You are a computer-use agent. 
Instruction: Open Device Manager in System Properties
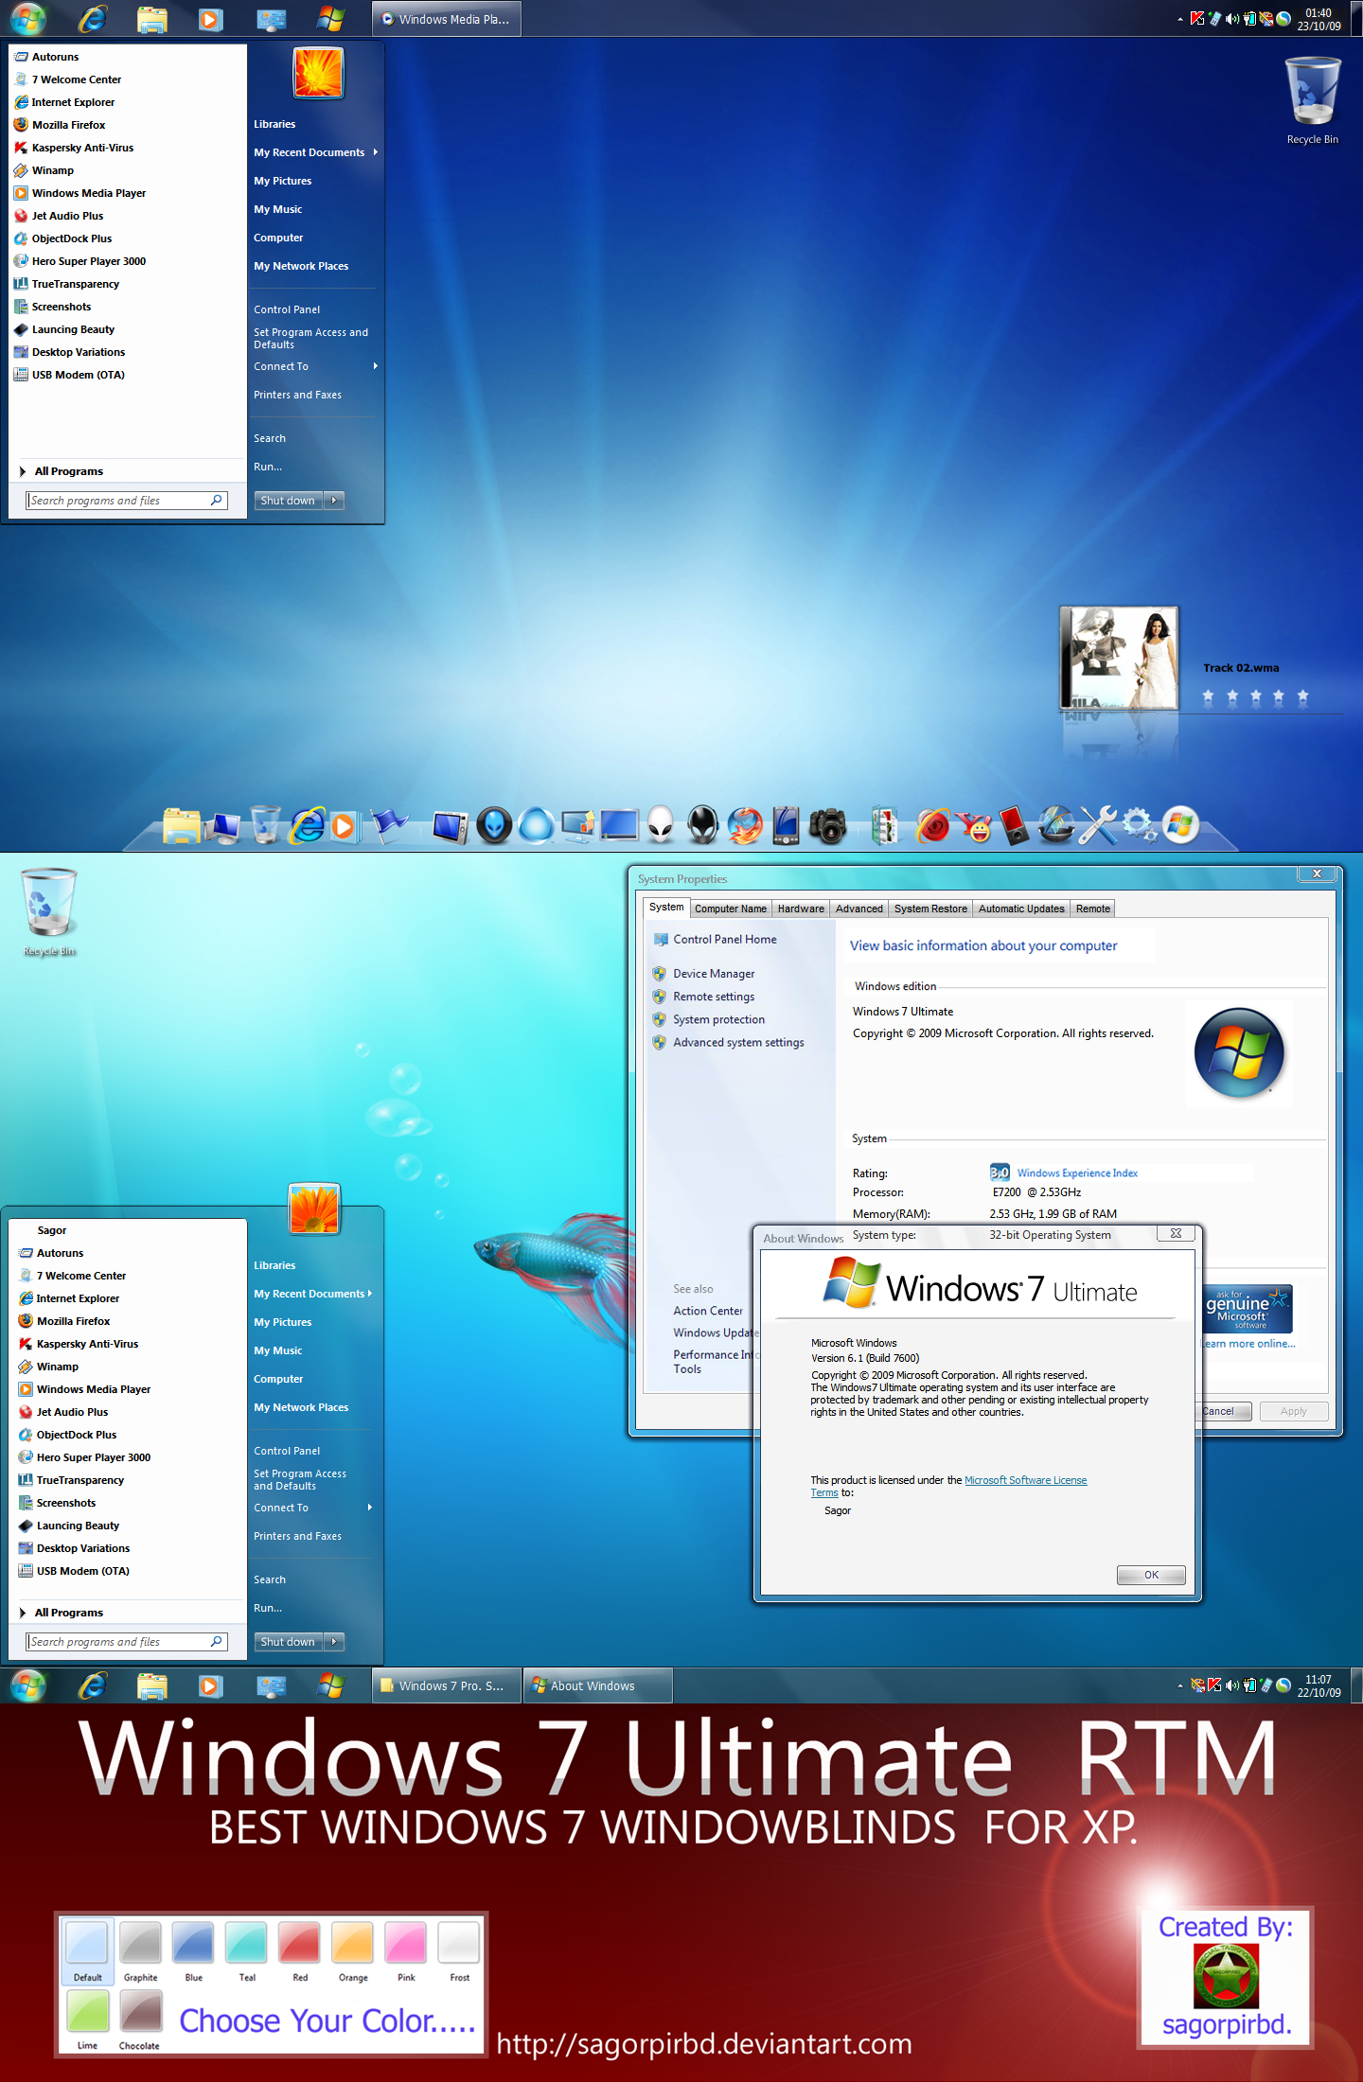point(714,974)
